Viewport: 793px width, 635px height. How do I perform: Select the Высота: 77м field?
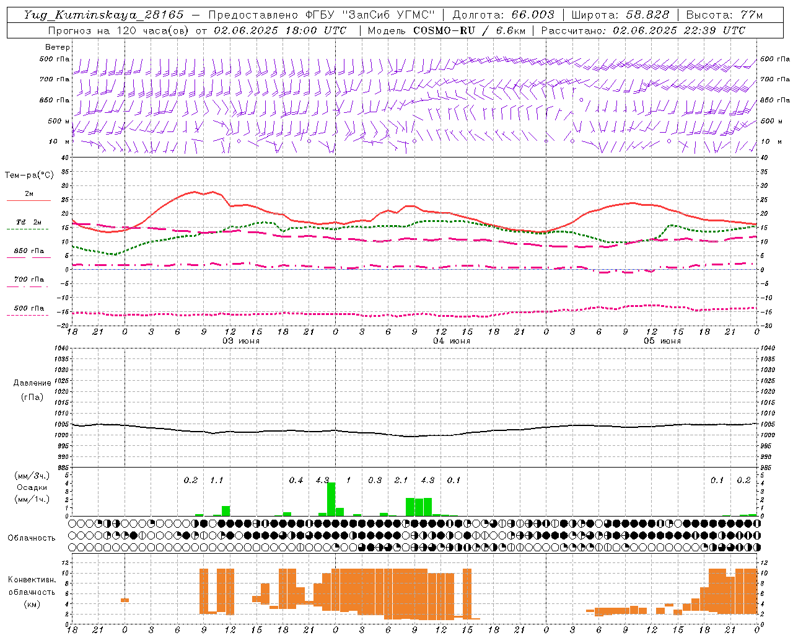[x=724, y=15]
